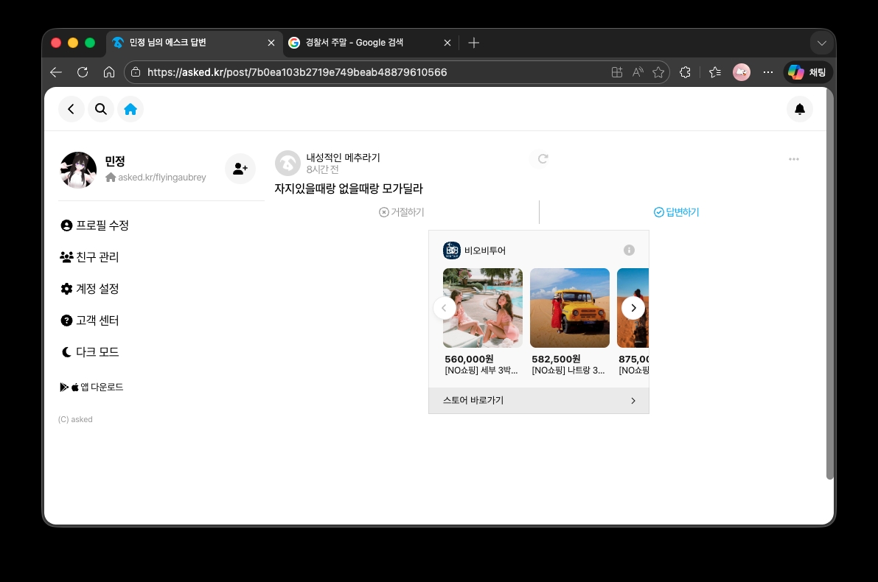
Task: Show next products with the carousel right arrow
Action: (x=633, y=308)
